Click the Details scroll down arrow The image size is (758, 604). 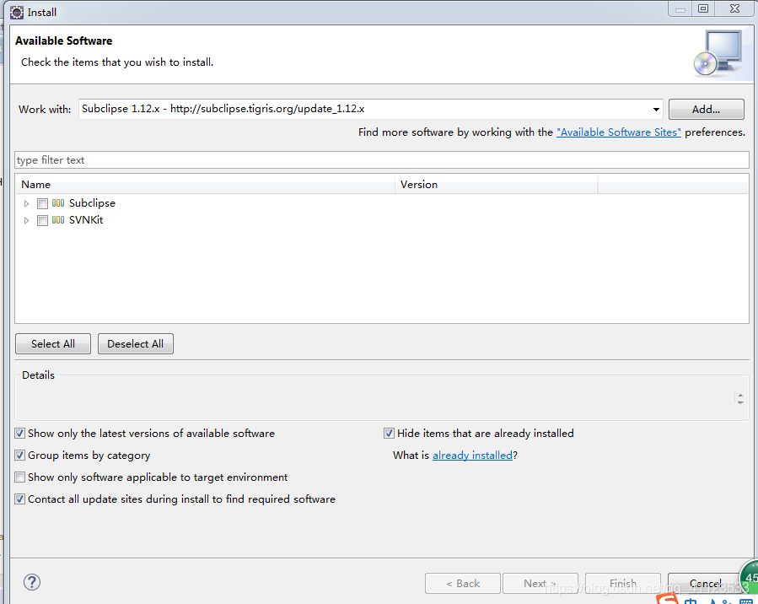[x=740, y=402]
